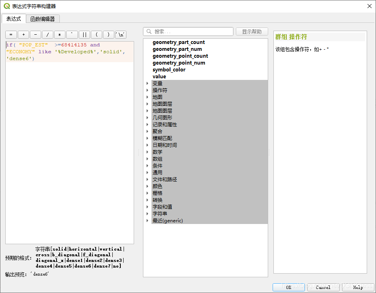
Task: Click the 预期的格式 label
Action: pyautogui.click(x=19, y=258)
